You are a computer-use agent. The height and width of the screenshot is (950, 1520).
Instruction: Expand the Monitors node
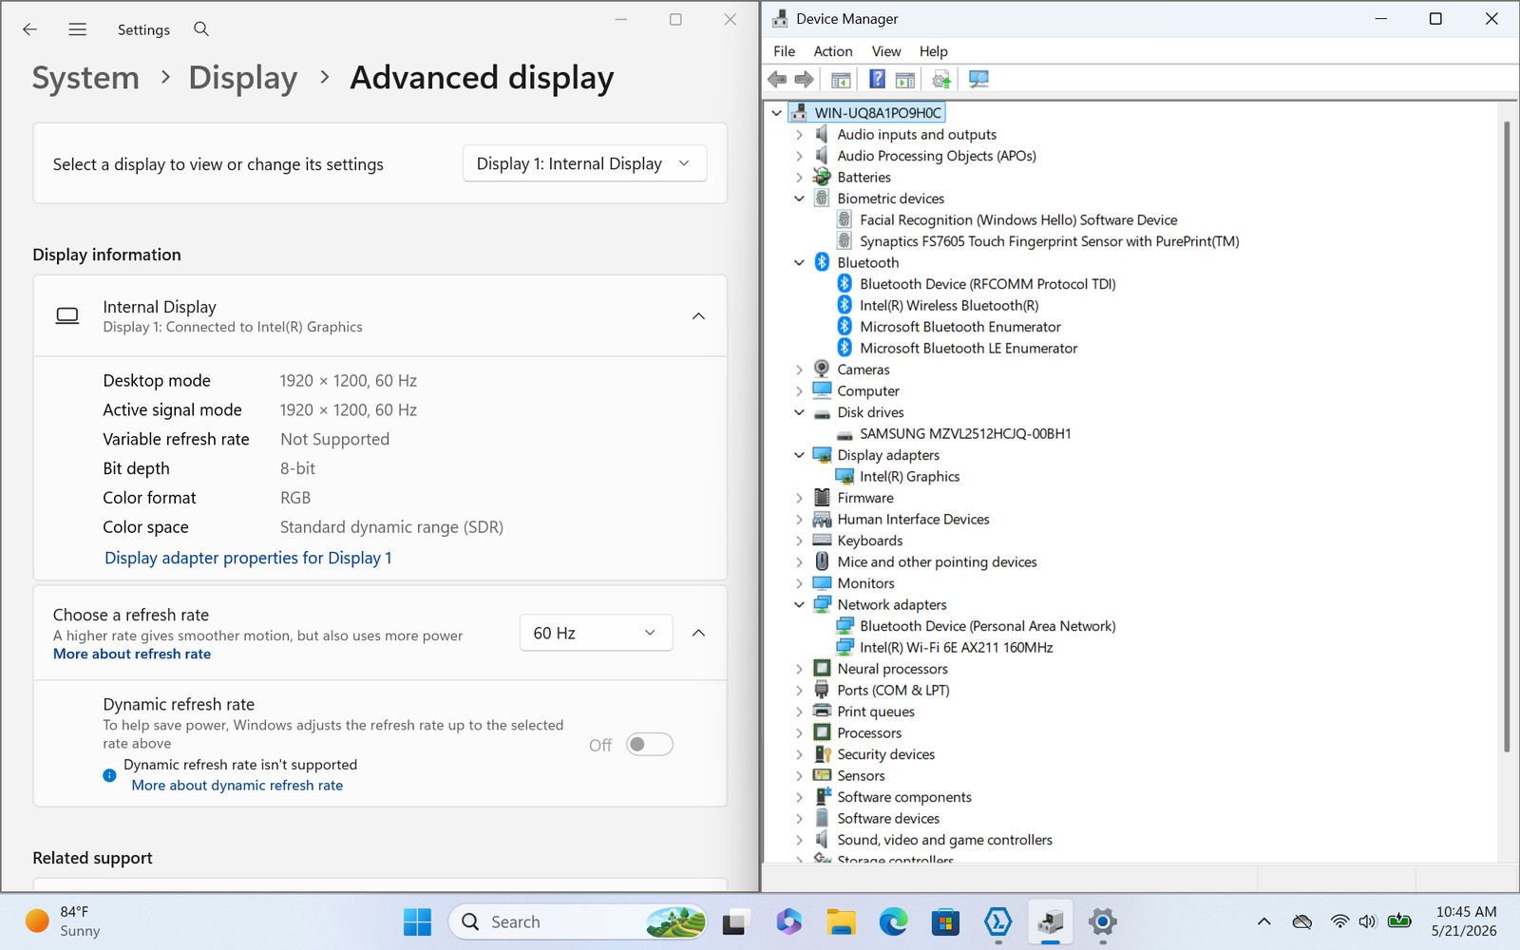point(799,583)
